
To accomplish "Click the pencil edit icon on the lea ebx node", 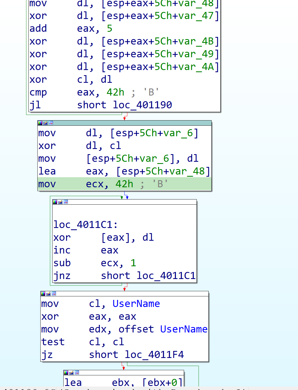I will 71,373.
